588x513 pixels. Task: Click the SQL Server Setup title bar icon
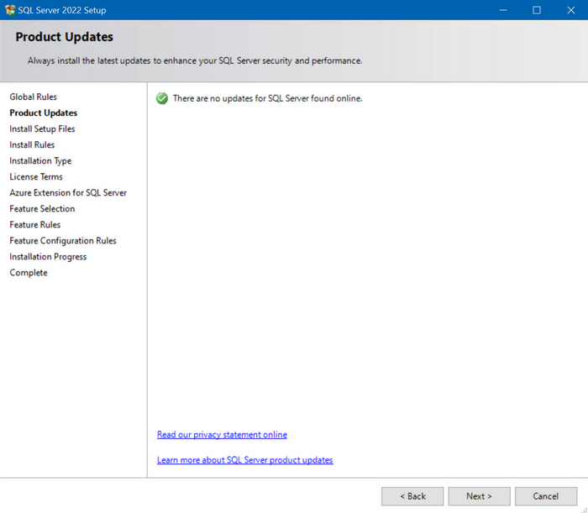(x=10, y=10)
